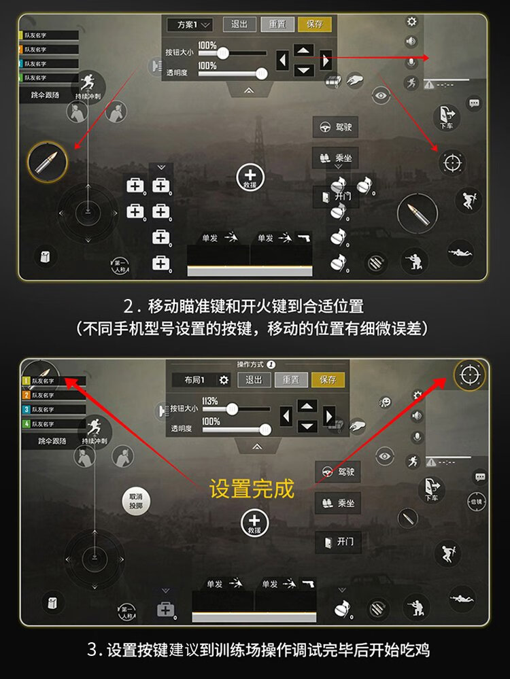Open the 方案1 layout dropdown
Screen dimensions: 510x679
(x=190, y=24)
